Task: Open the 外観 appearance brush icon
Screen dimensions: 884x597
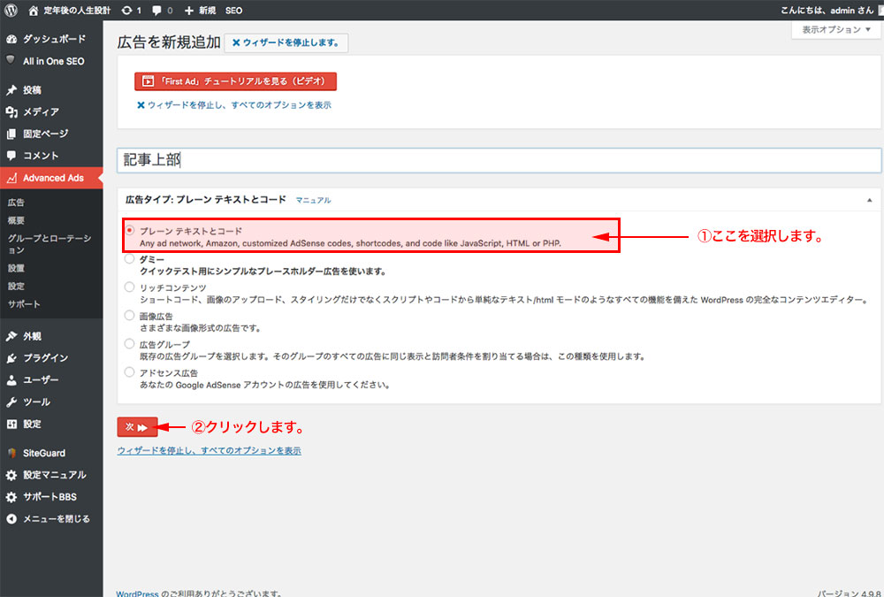Action: (x=11, y=336)
